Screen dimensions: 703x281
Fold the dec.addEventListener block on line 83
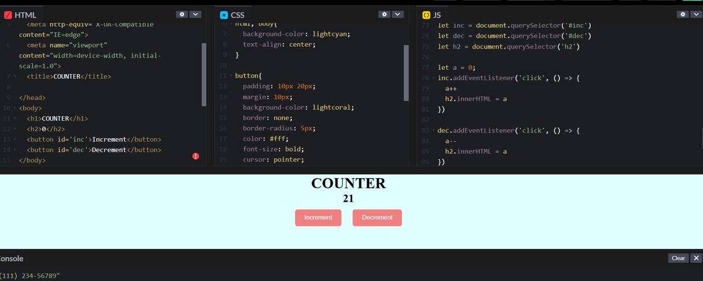click(x=434, y=131)
